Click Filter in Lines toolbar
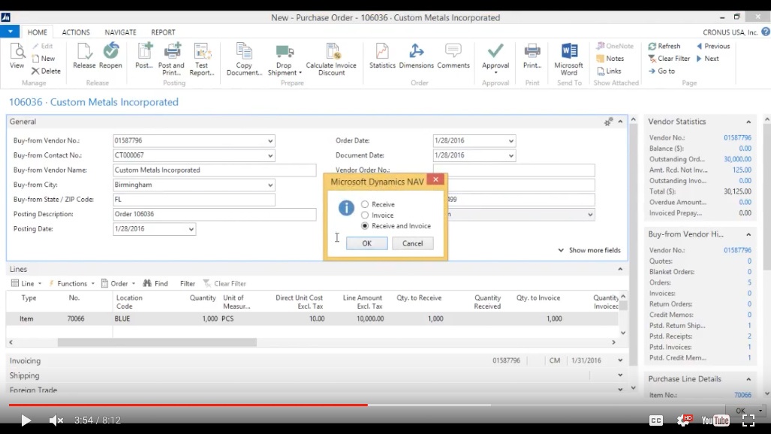 click(188, 283)
